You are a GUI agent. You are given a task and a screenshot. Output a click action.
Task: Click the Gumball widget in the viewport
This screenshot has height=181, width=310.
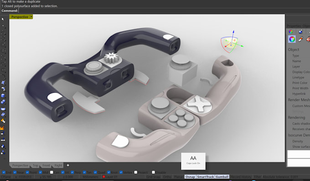(231, 42)
